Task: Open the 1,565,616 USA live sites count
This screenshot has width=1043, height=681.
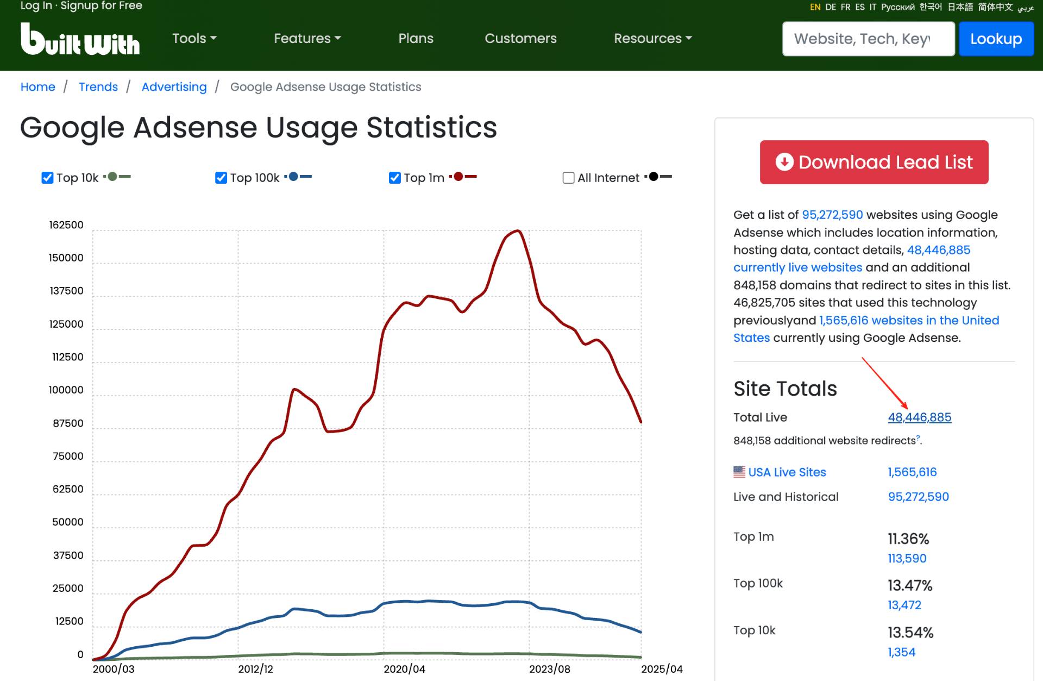Action: tap(913, 472)
